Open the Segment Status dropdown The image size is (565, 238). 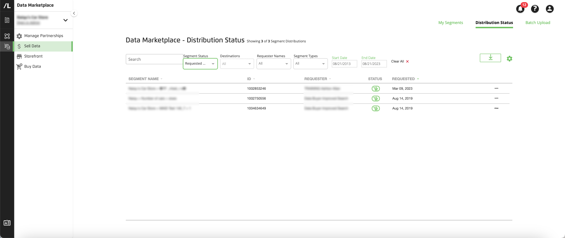[x=200, y=64]
